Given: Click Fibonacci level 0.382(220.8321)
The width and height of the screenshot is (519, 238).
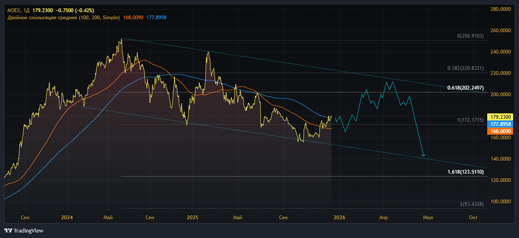Looking at the screenshot, I should tap(466, 68).
